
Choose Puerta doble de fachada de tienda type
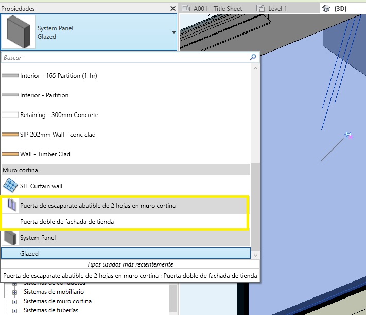[67, 222]
